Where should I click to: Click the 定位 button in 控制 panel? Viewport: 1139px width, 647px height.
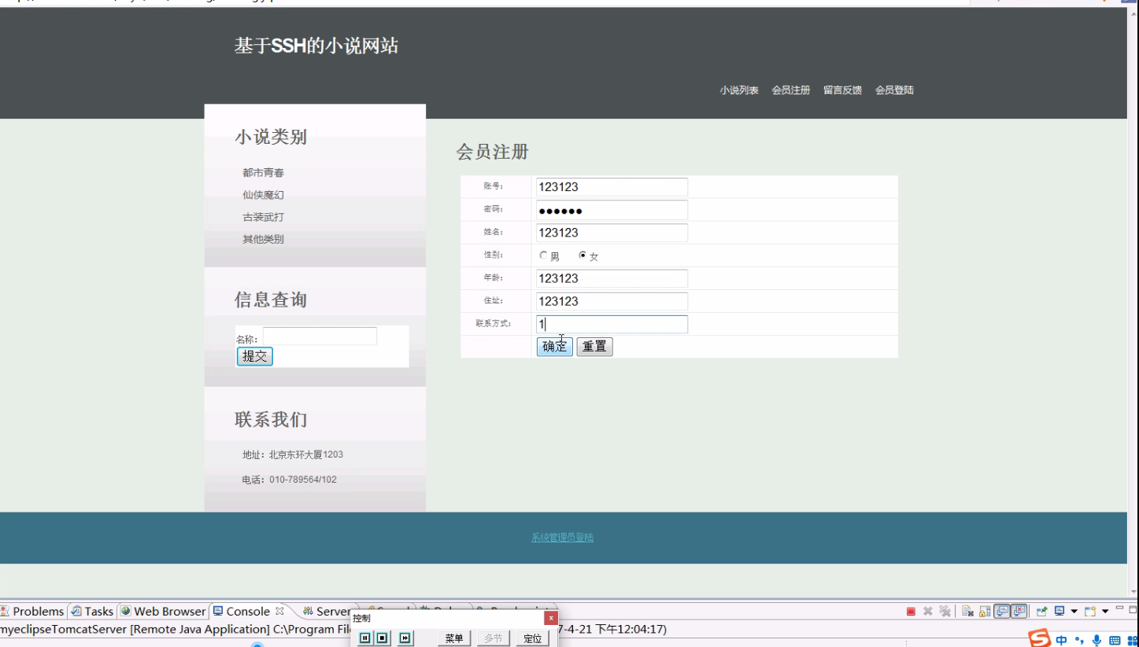(x=533, y=638)
